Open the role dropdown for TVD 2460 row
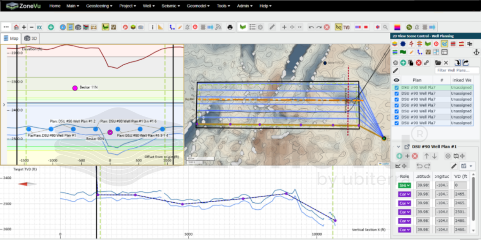 click(404, 229)
